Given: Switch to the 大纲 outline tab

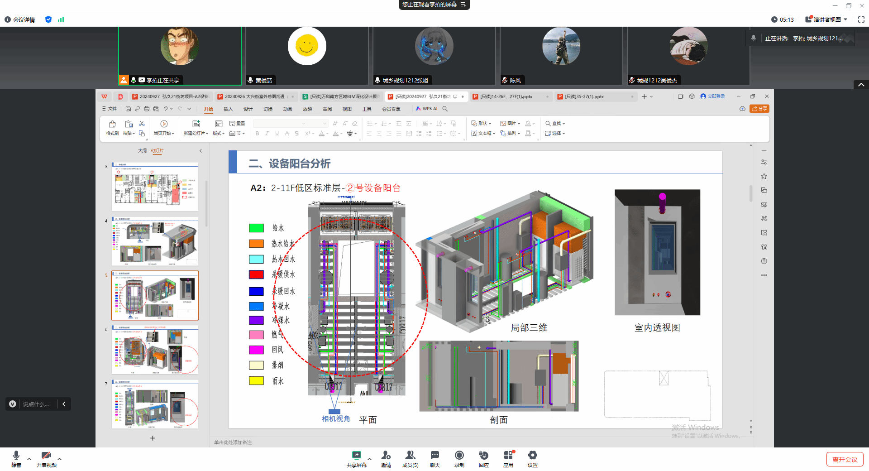Looking at the screenshot, I should click(x=142, y=151).
